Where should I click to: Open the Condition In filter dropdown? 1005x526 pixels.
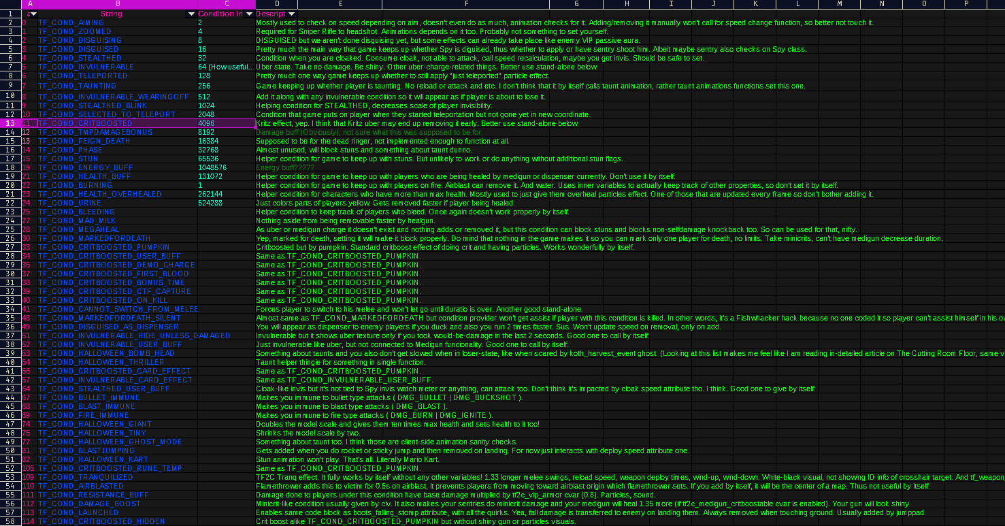[249, 14]
